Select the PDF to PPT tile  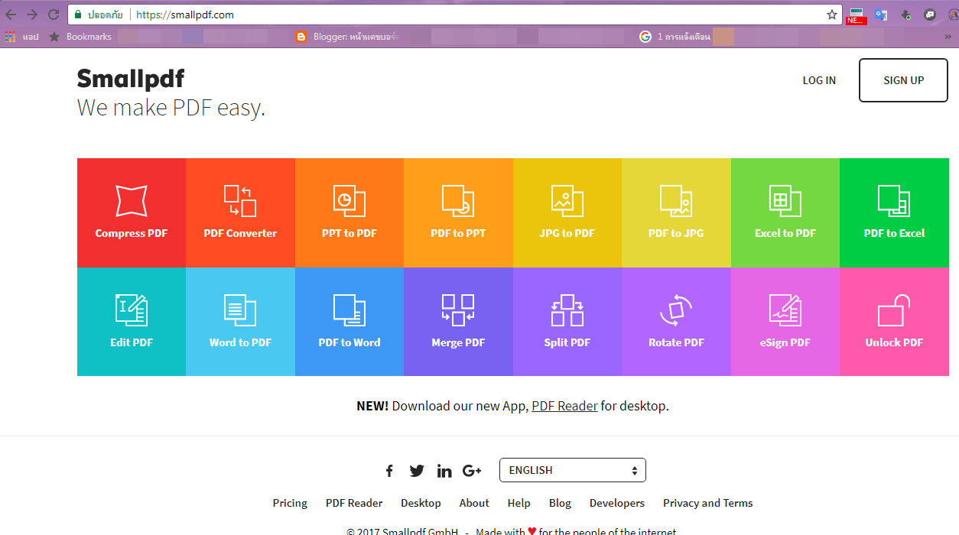click(x=458, y=212)
